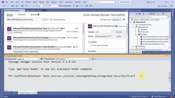Click Solution Explorer Home icon

[x=137, y=14]
